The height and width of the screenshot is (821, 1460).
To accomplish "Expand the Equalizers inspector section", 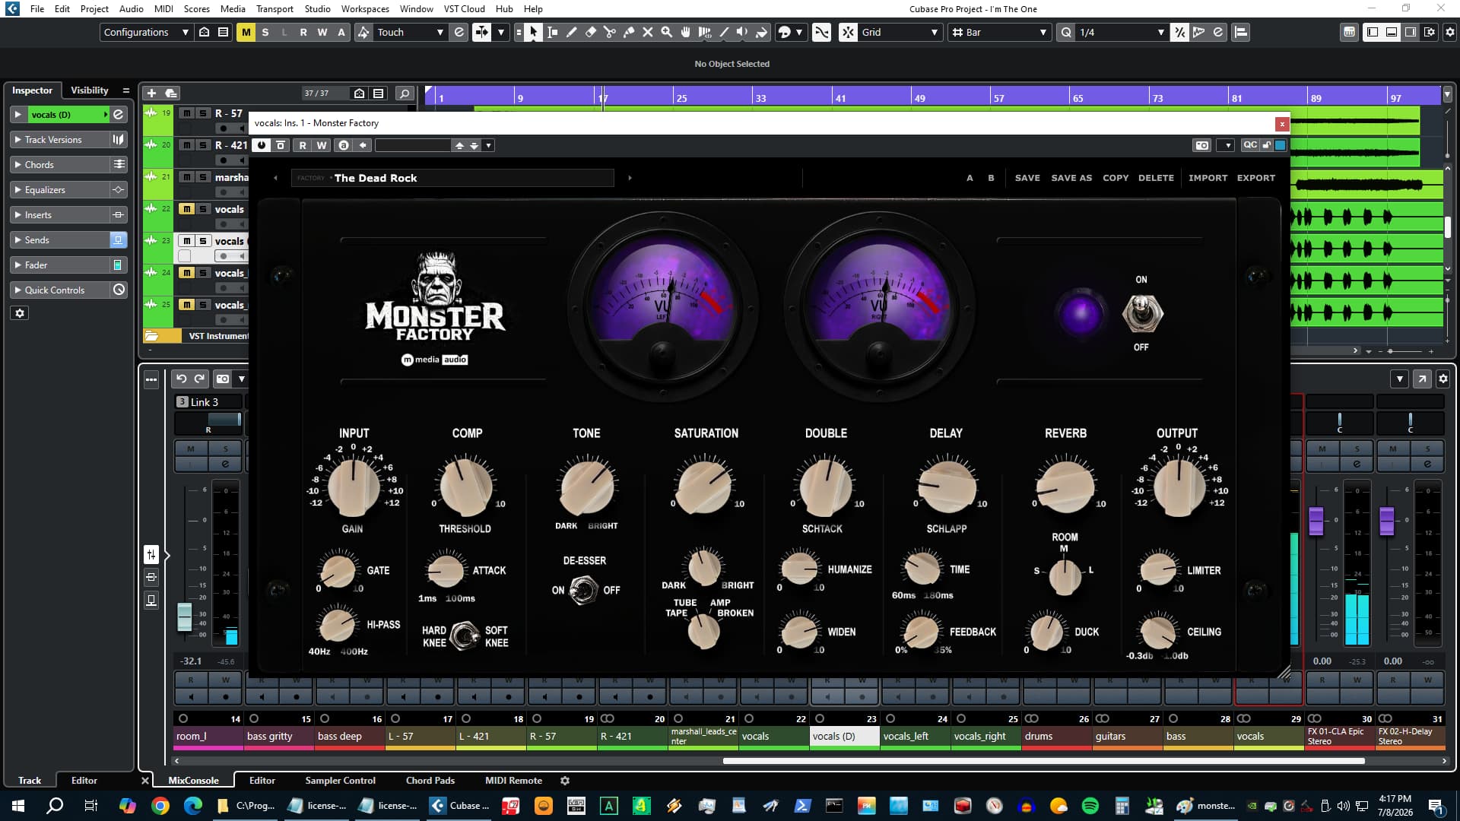I will [60, 190].
